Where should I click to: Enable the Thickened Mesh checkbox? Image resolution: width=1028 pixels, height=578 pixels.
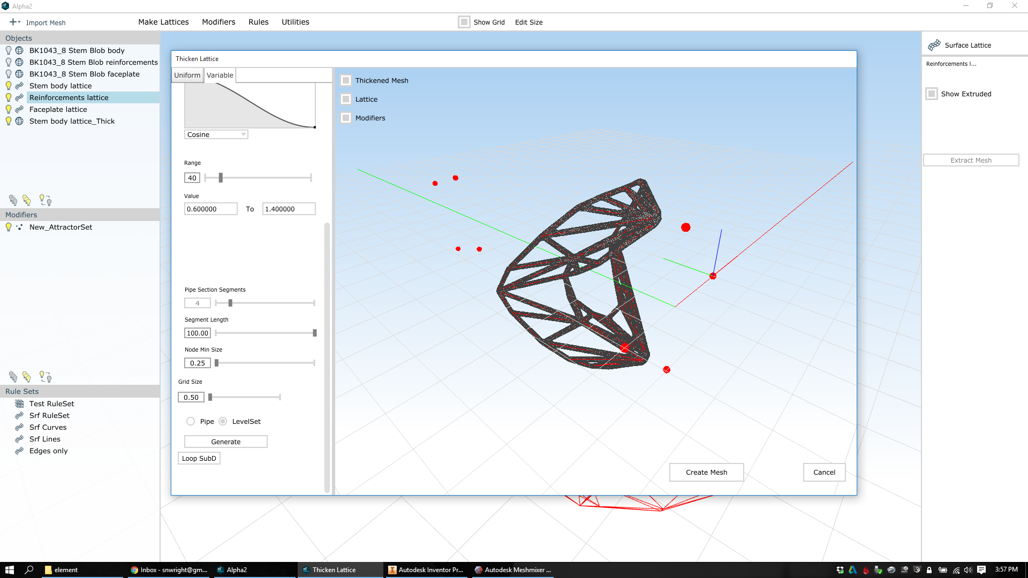coord(346,80)
